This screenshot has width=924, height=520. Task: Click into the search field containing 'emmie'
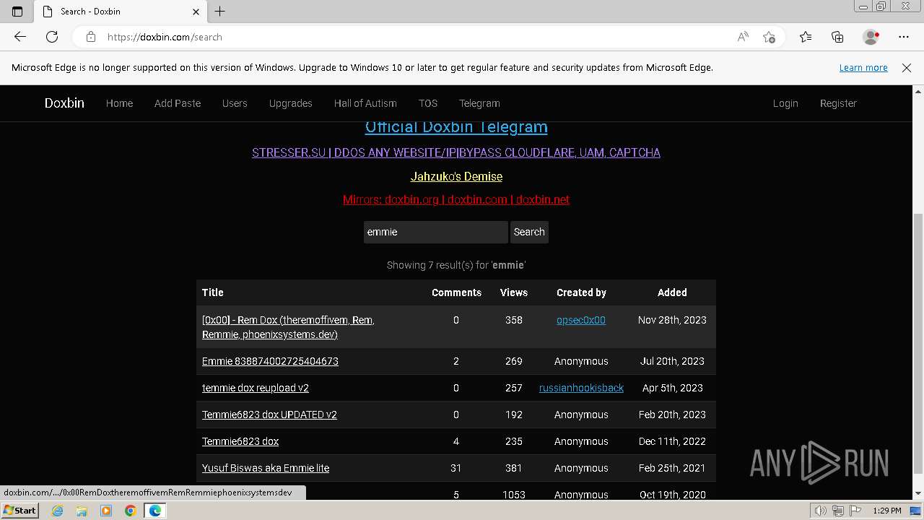(x=435, y=232)
